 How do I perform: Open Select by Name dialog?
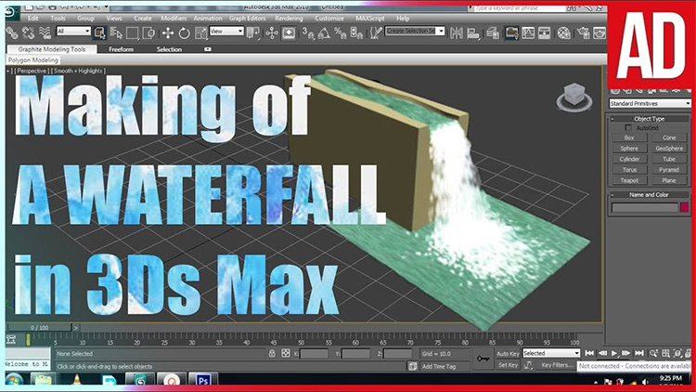point(116,33)
